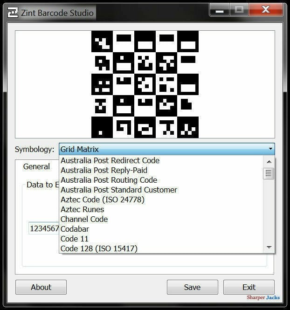The width and height of the screenshot is (290, 310).
Task: Choose Aztec Runes from the list
Action: [x=83, y=209]
